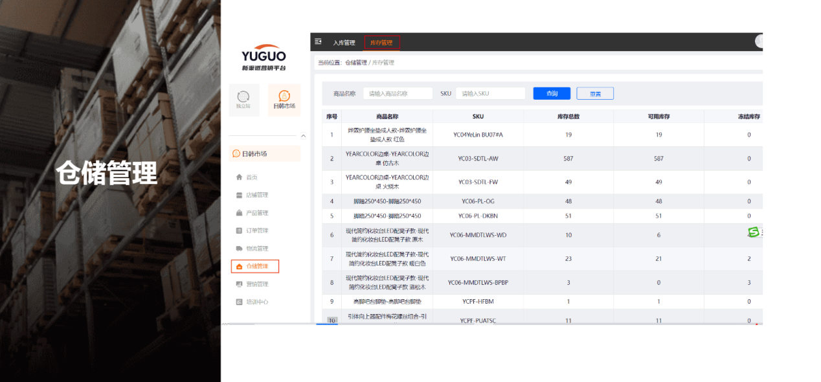
Task: Collapse the platform selector chevron arrow
Action: (304, 136)
